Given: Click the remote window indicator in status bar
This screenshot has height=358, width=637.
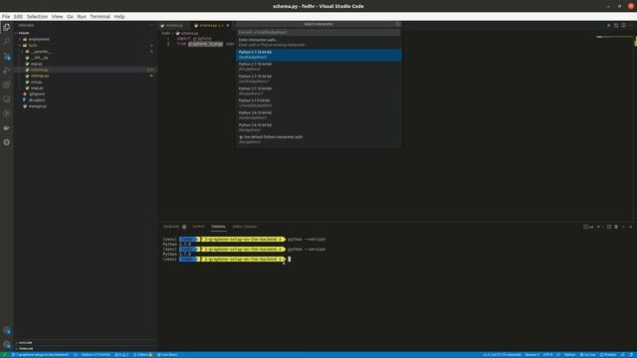Looking at the screenshot, I should pos(4,355).
